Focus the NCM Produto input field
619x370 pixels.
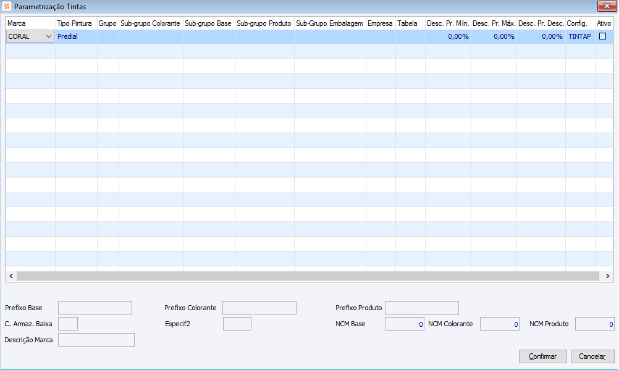point(594,324)
